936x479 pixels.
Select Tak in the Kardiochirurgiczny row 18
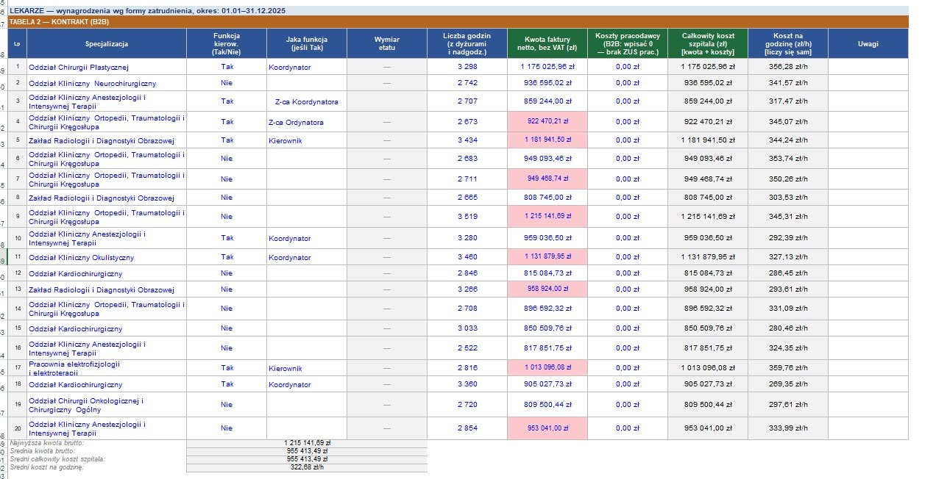(x=227, y=384)
